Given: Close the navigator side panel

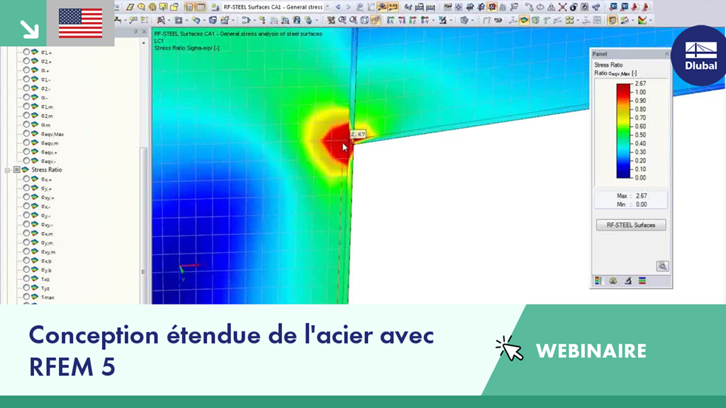Looking at the screenshot, I should [x=144, y=31].
